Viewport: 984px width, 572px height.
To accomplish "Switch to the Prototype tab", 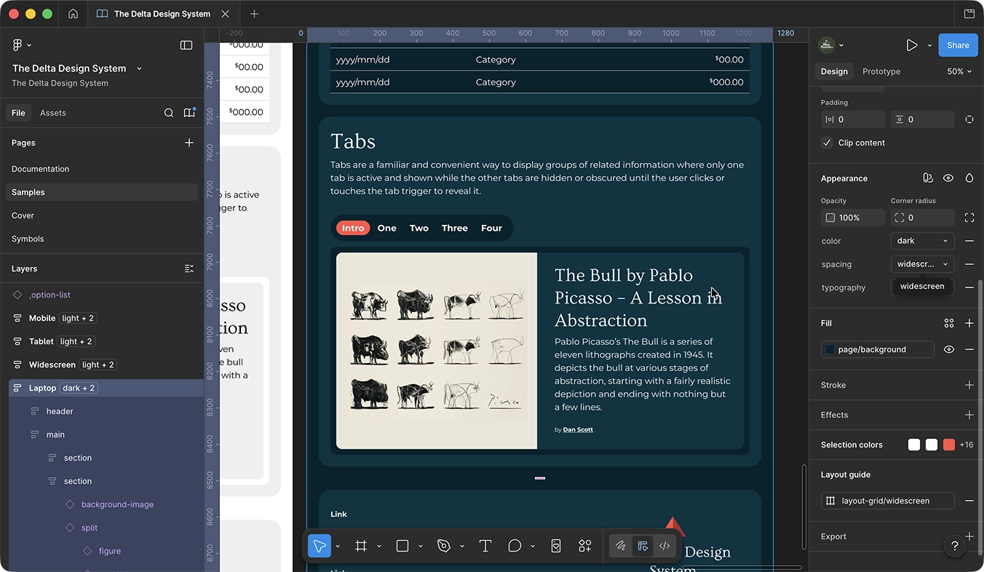I will tap(881, 71).
